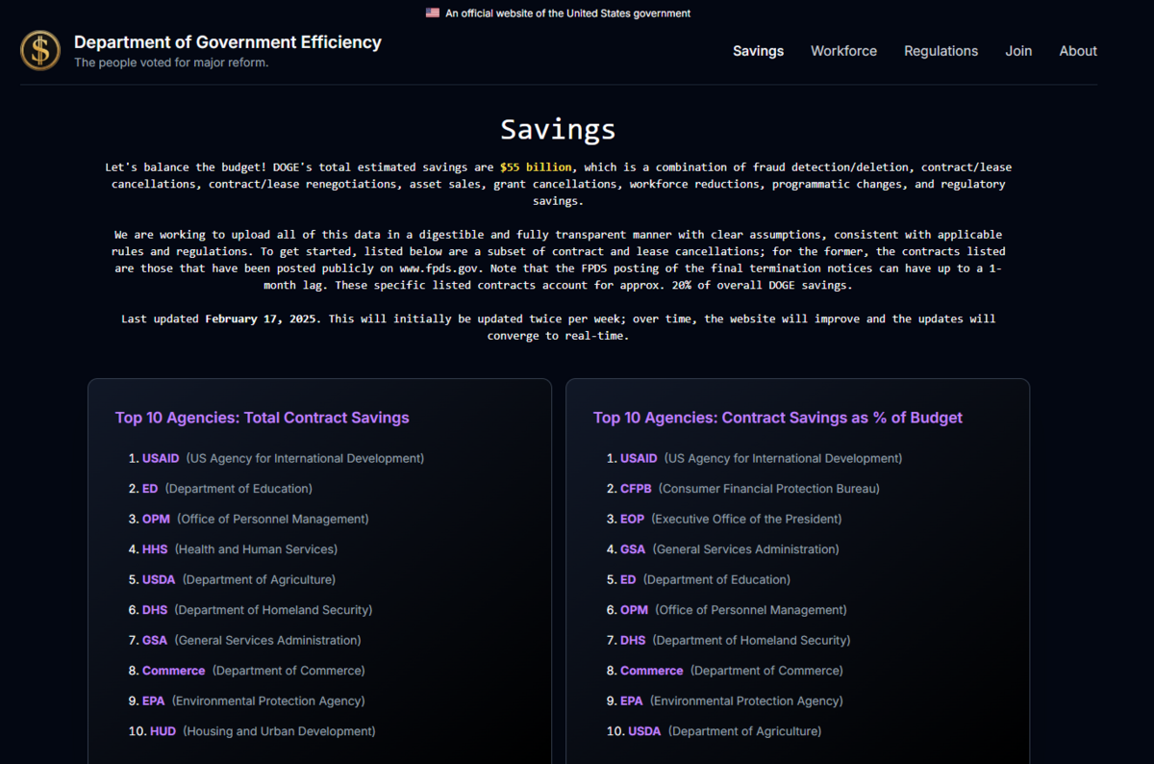1154x764 pixels.
Task: Go to the Regulations page
Action: pos(941,51)
